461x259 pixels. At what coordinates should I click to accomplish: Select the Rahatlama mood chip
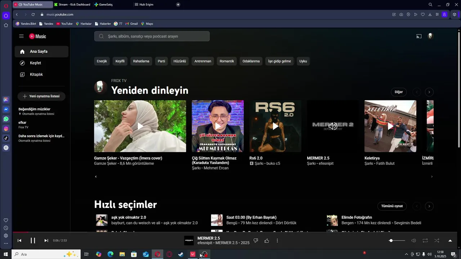(x=141, y=61)
